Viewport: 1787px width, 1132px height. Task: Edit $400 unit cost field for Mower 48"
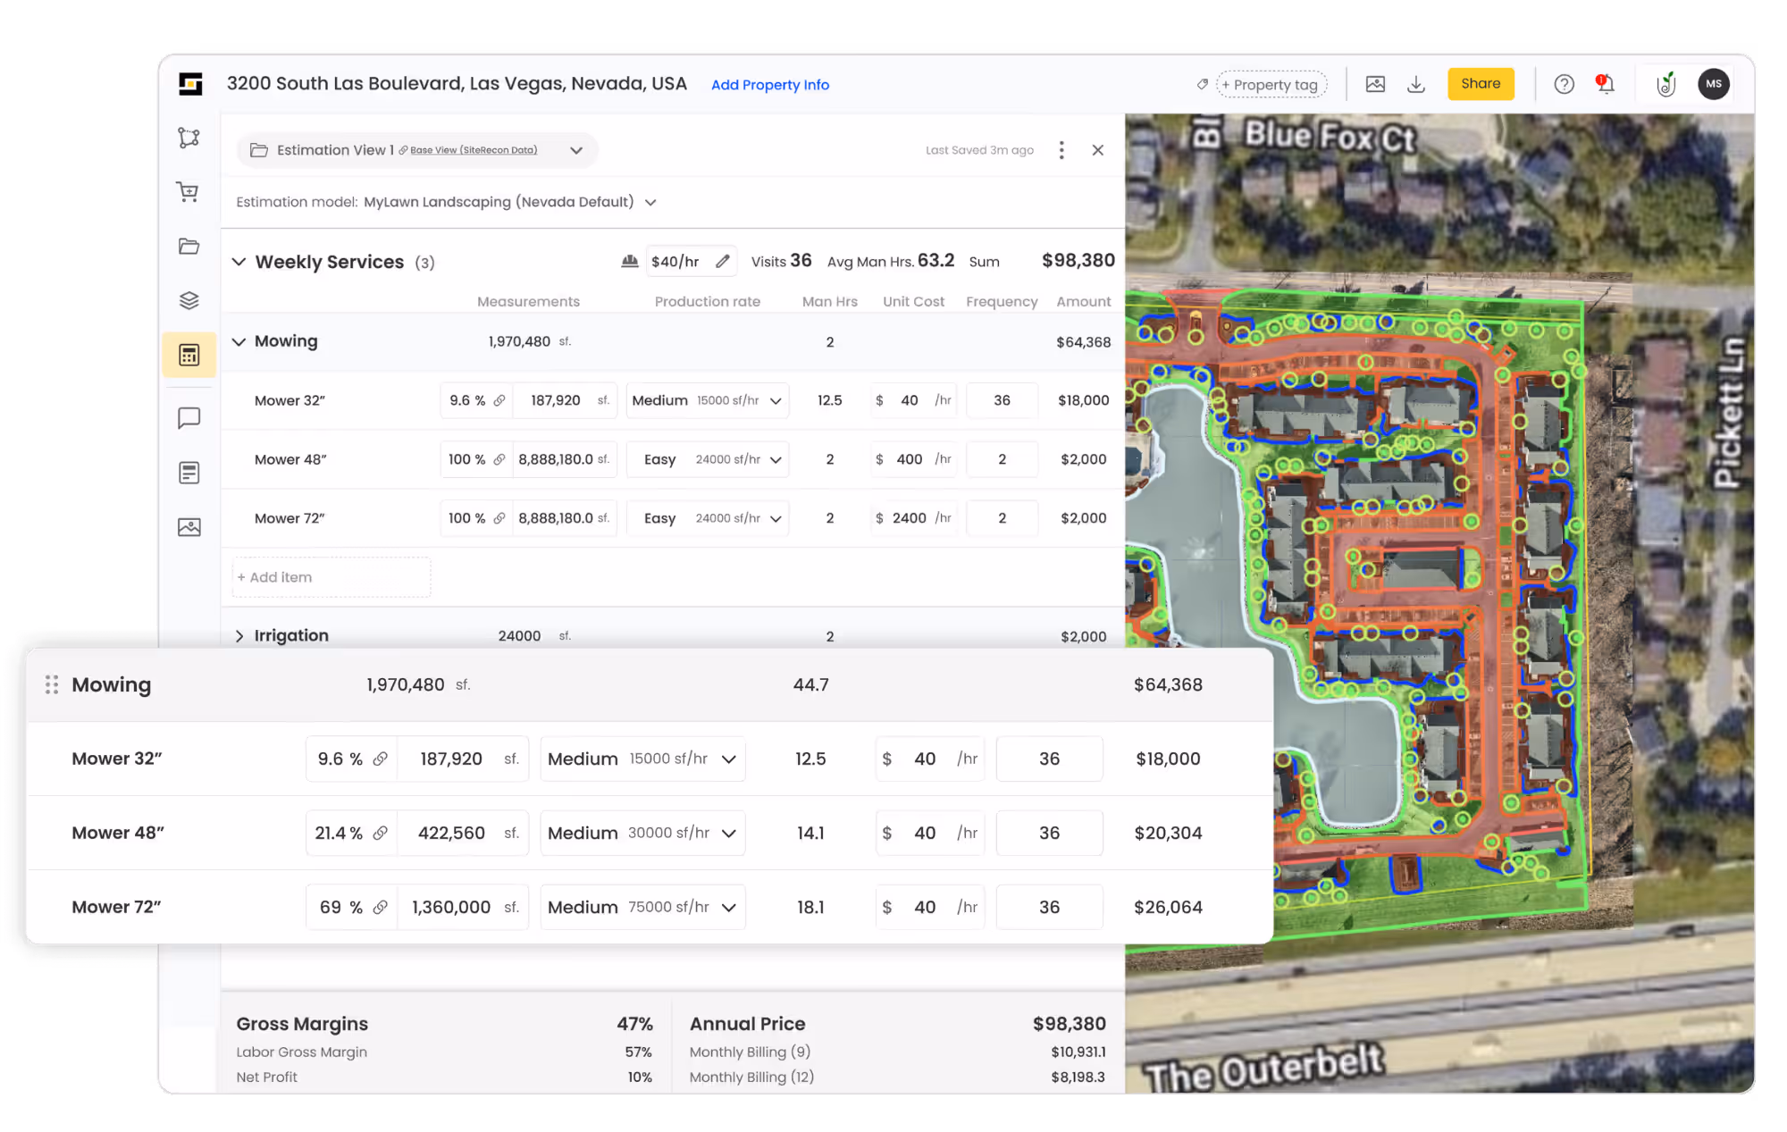point(914,459)
